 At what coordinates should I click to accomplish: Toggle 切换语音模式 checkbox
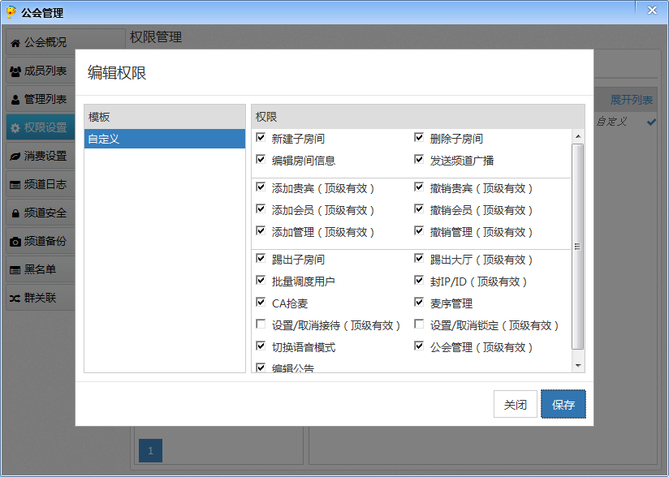[x=261, y=346]
